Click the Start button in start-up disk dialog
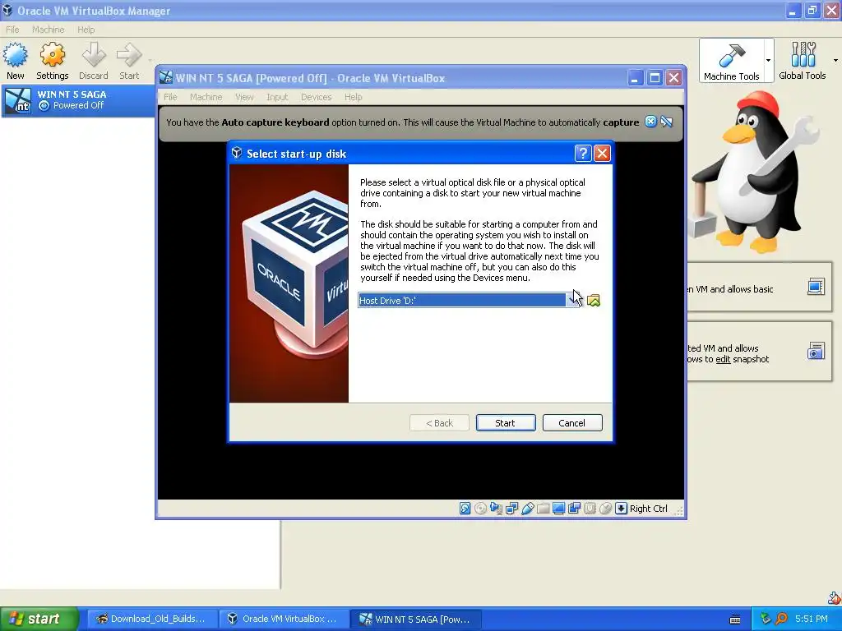The height and width of the screenshot is (631, 842). [x=506, y=423]
